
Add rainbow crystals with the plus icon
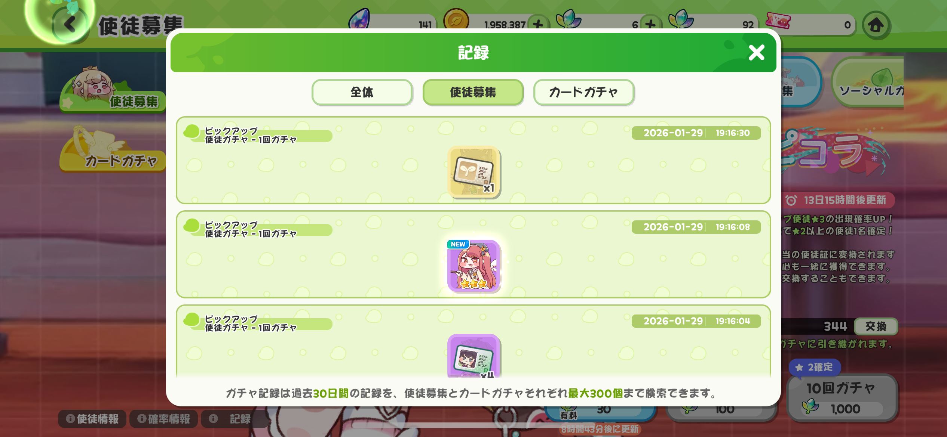650,25
